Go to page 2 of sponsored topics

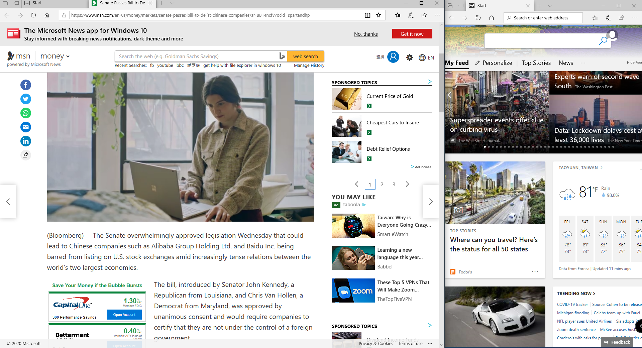(382, 184)
